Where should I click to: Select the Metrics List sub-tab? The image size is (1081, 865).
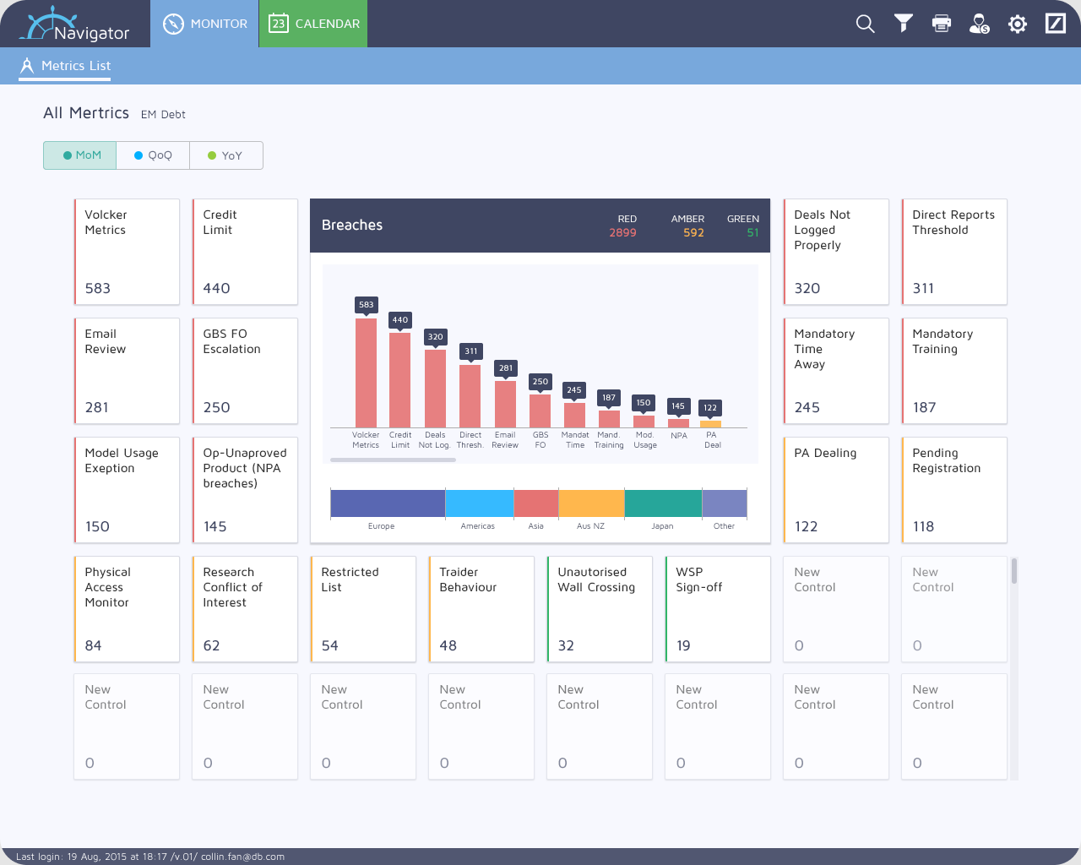65,66
